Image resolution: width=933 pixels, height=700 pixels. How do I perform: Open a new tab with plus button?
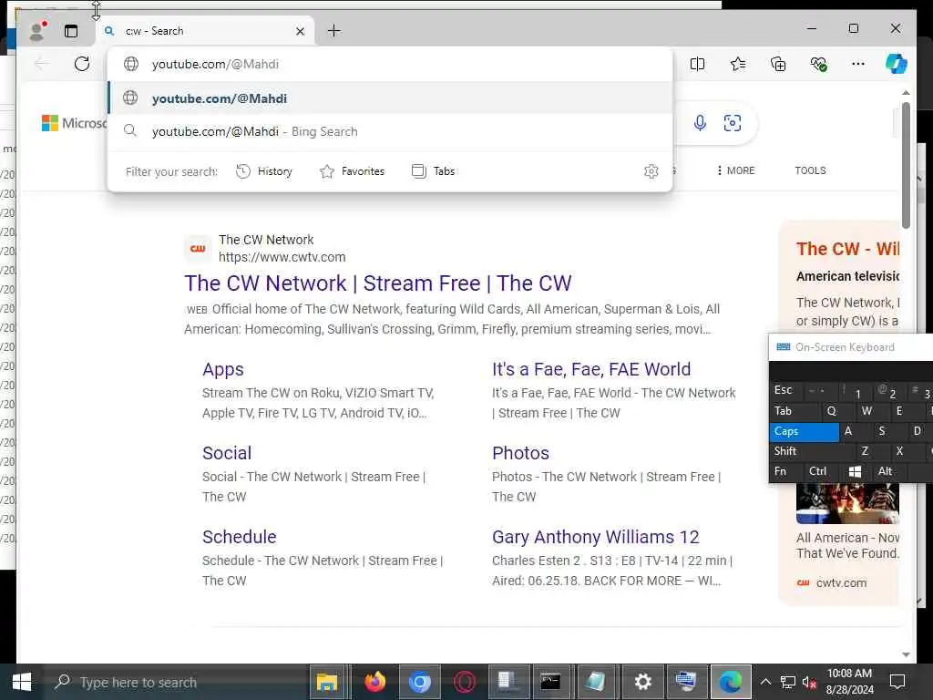(x=333, y=30)
